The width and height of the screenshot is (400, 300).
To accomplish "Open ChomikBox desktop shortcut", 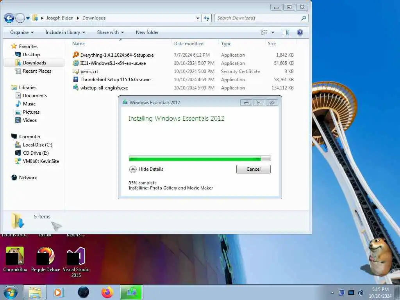I will [x=15, y=260].
